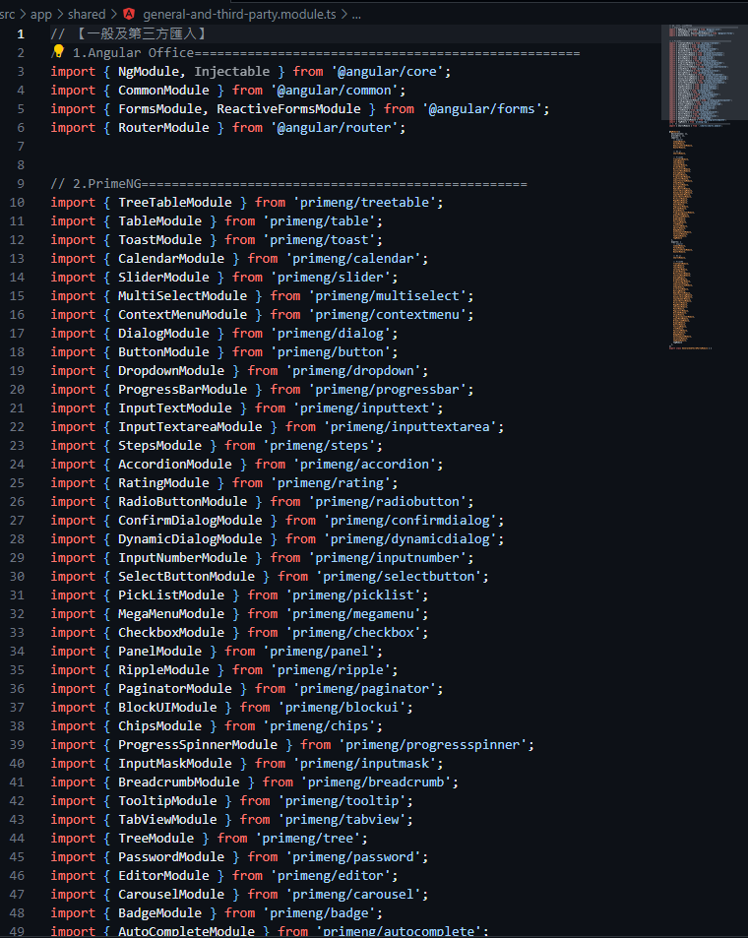Click 'TreeTableModule' on line 10

tap(175, 202)
